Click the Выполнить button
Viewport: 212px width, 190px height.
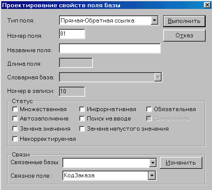click(x=184, y=21)
